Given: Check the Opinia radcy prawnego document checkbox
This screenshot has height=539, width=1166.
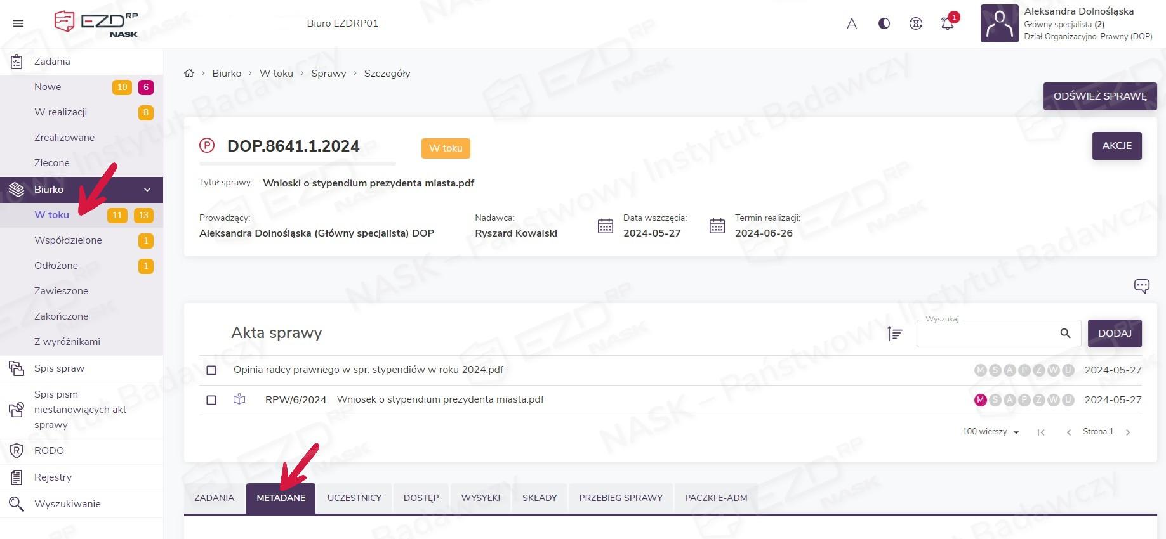Looking at the screenshot, I should (x=212, y=370).
